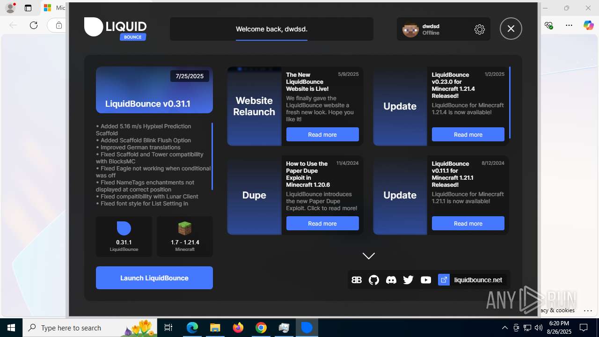Read more about Website Relaunch post
Screen dimensions: 599x337
[x=322, y=134]
